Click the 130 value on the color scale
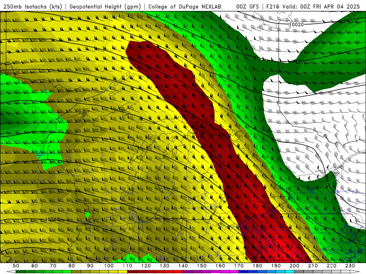 click(165, 266)
